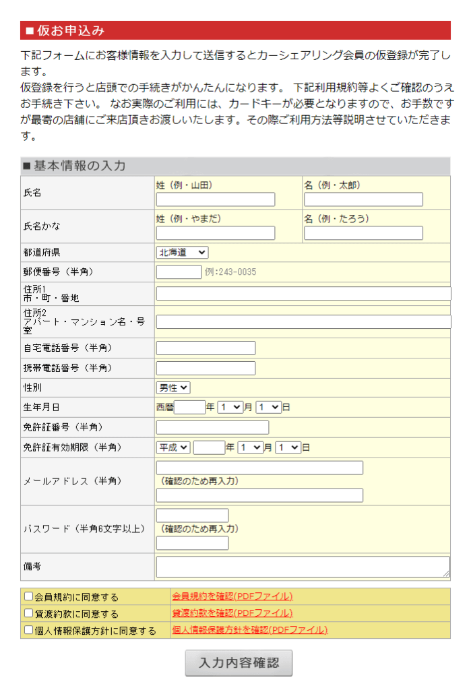471x690 pixels.
Task: Focus the メールアドレス confirmation re-entry field
Action: click(259, 495)
